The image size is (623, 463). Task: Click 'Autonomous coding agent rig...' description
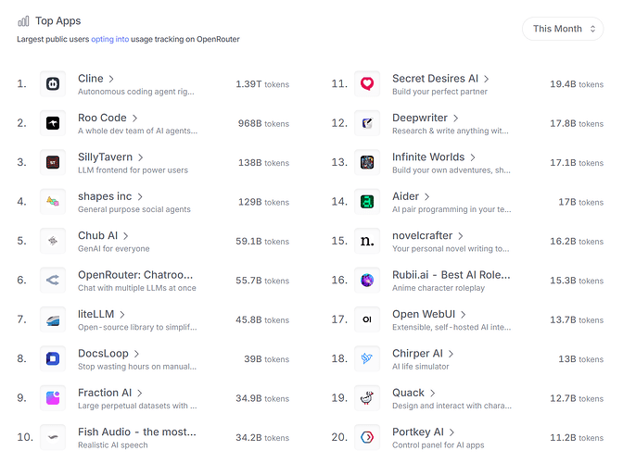point(136,92)
